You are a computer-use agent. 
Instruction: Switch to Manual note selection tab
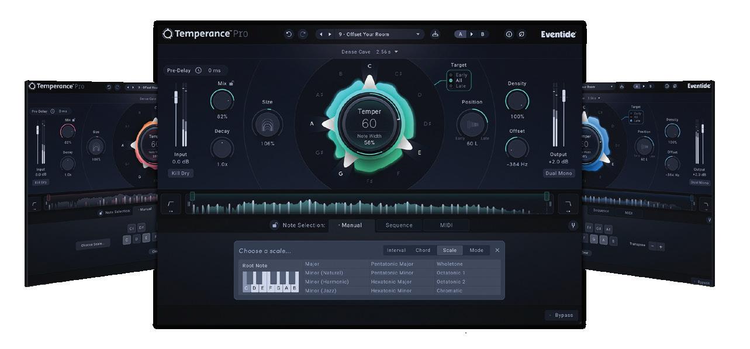tap(351, 226)
